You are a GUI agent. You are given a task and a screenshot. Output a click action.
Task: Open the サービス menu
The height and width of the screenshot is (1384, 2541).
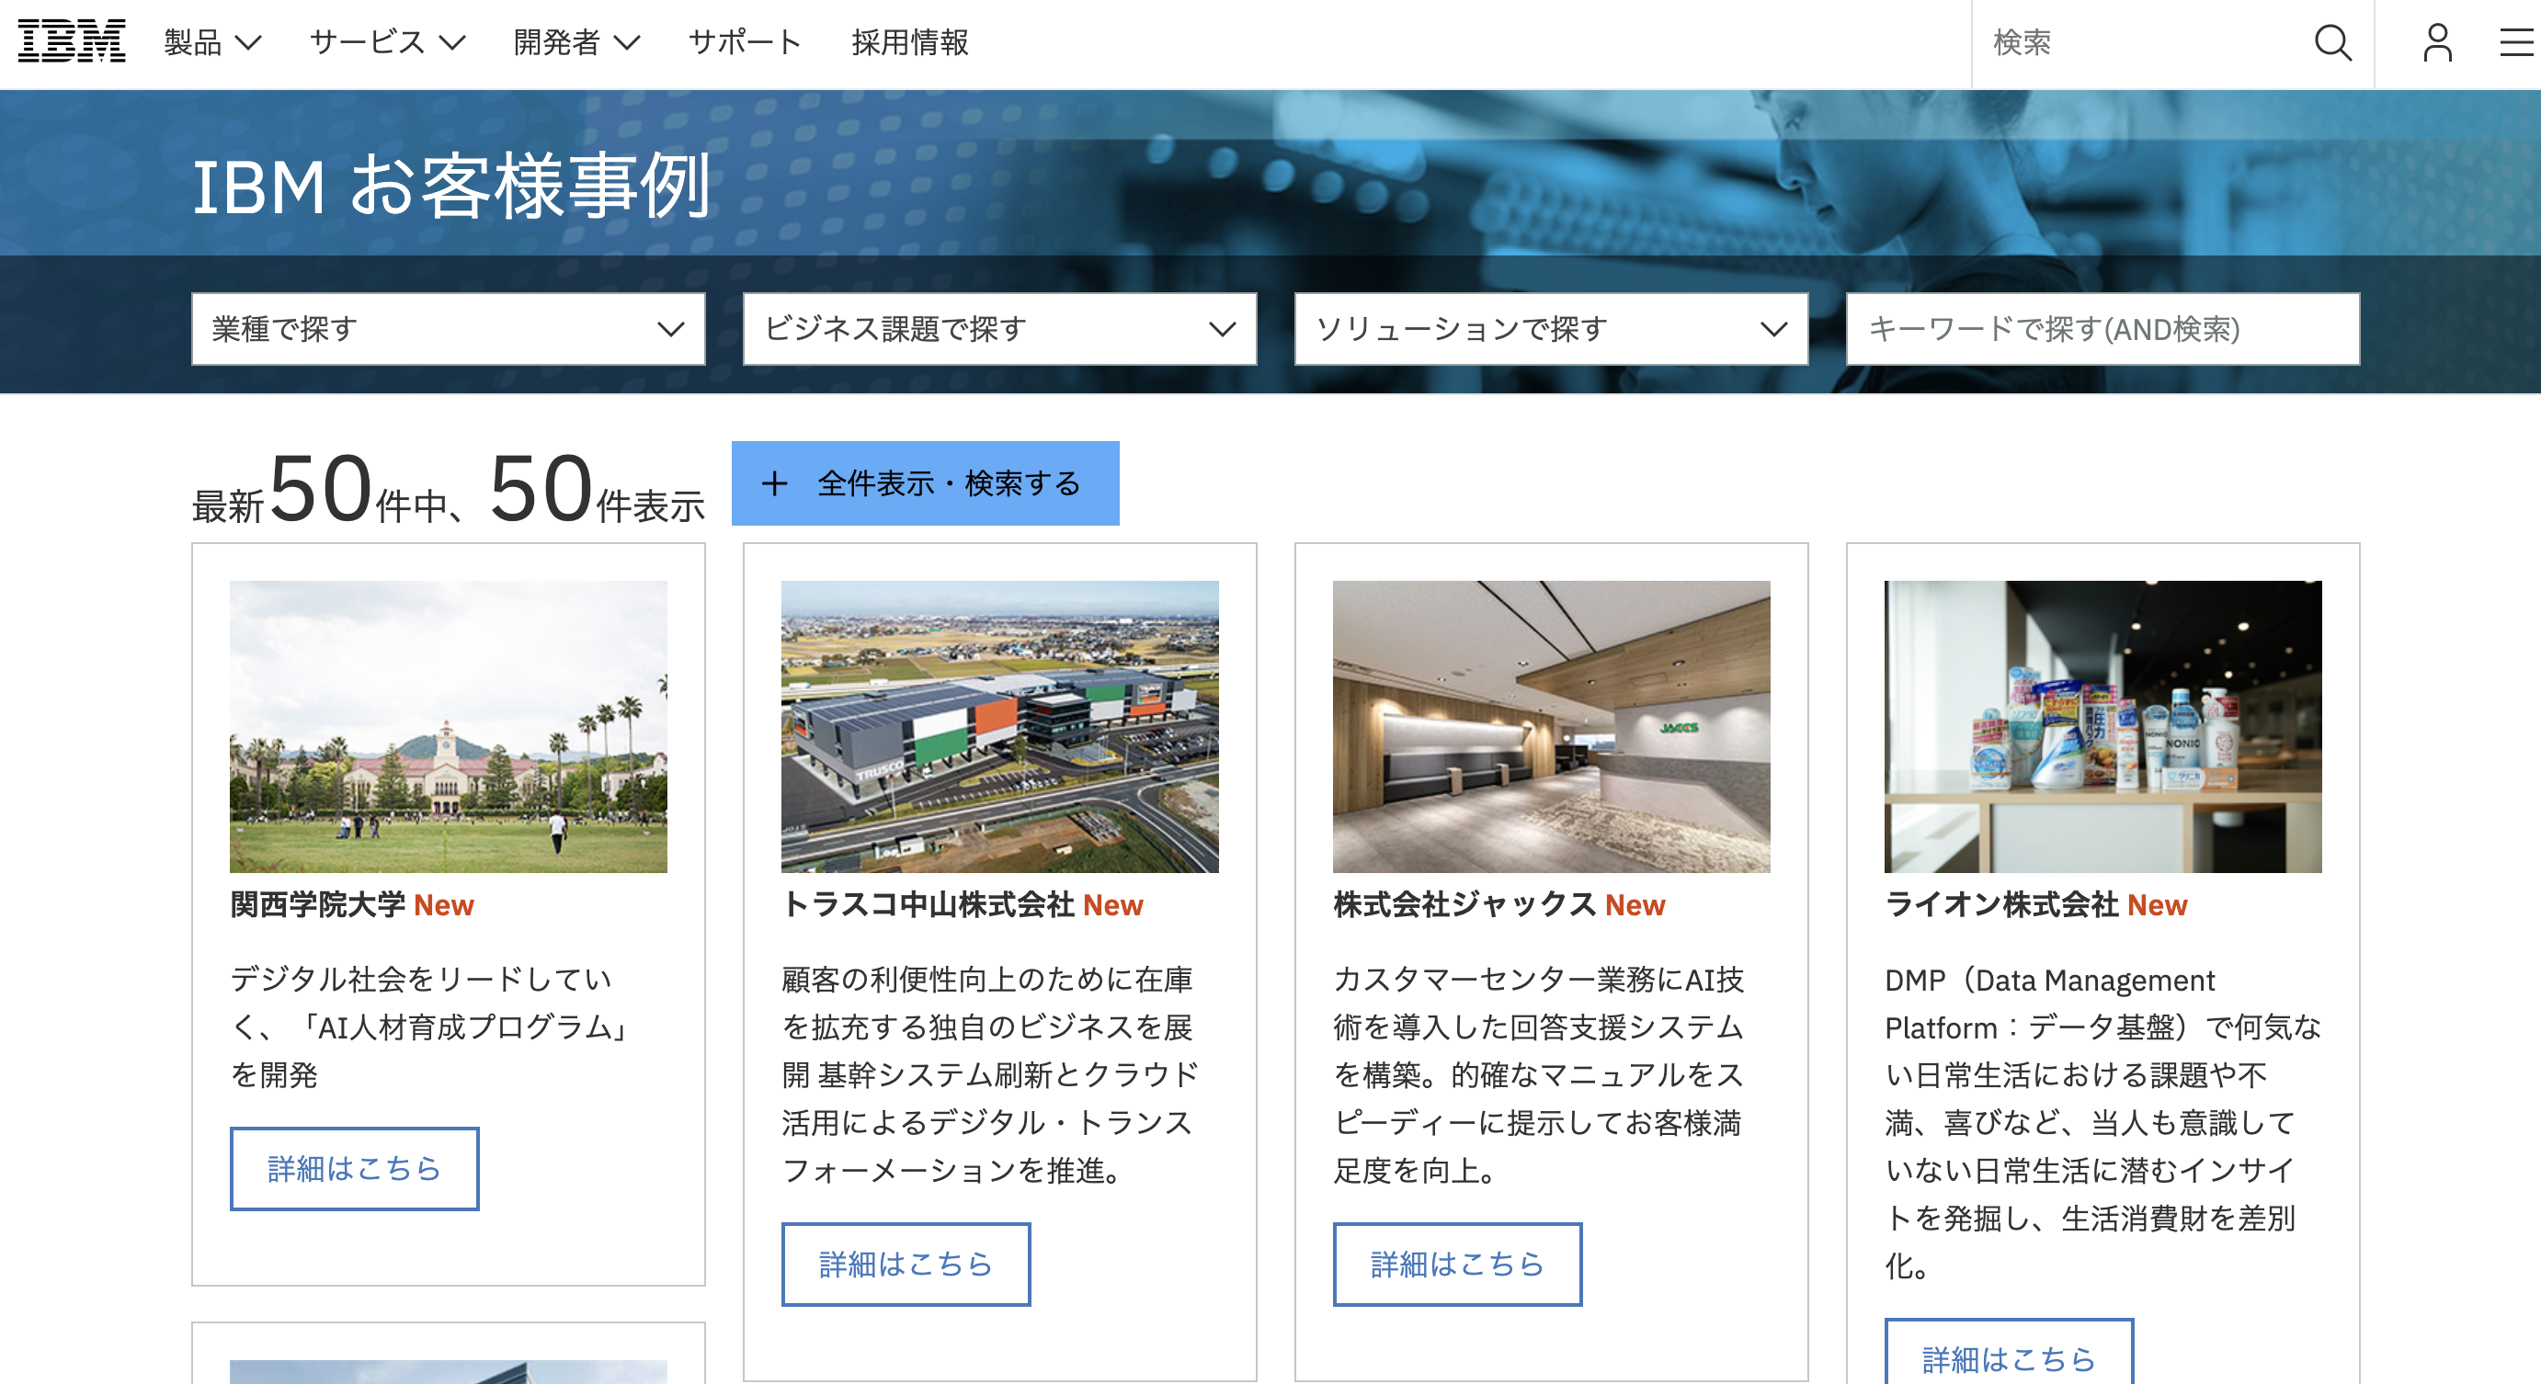pos(388,42)
